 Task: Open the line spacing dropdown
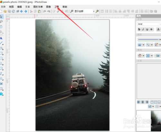pos(151,107)
